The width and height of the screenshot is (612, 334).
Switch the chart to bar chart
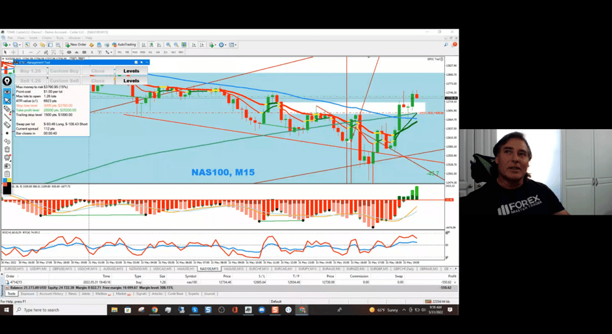tap(144, 45)
